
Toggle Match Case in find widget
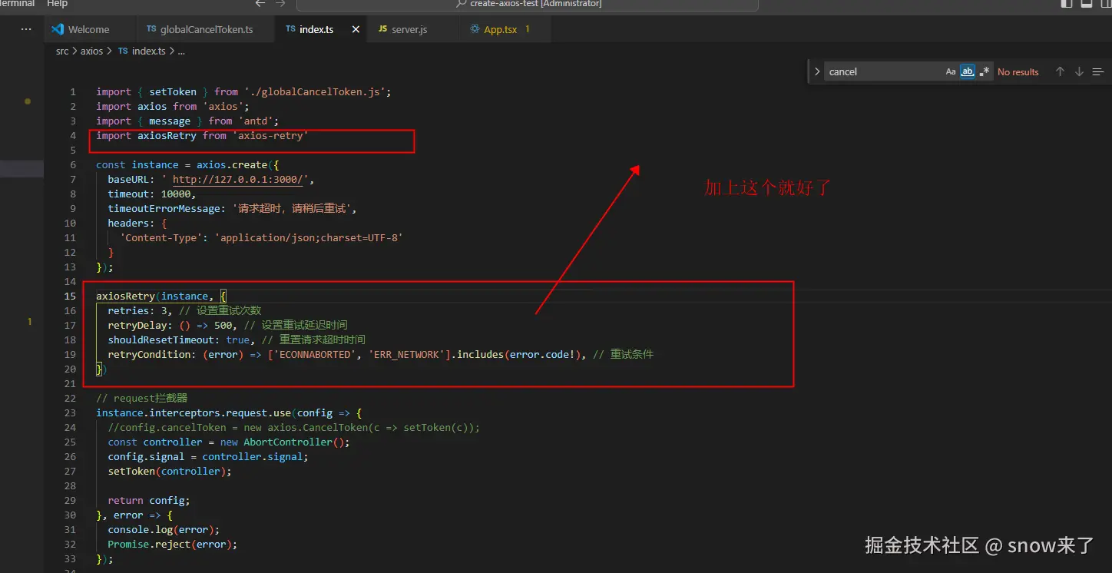point(951,71)
